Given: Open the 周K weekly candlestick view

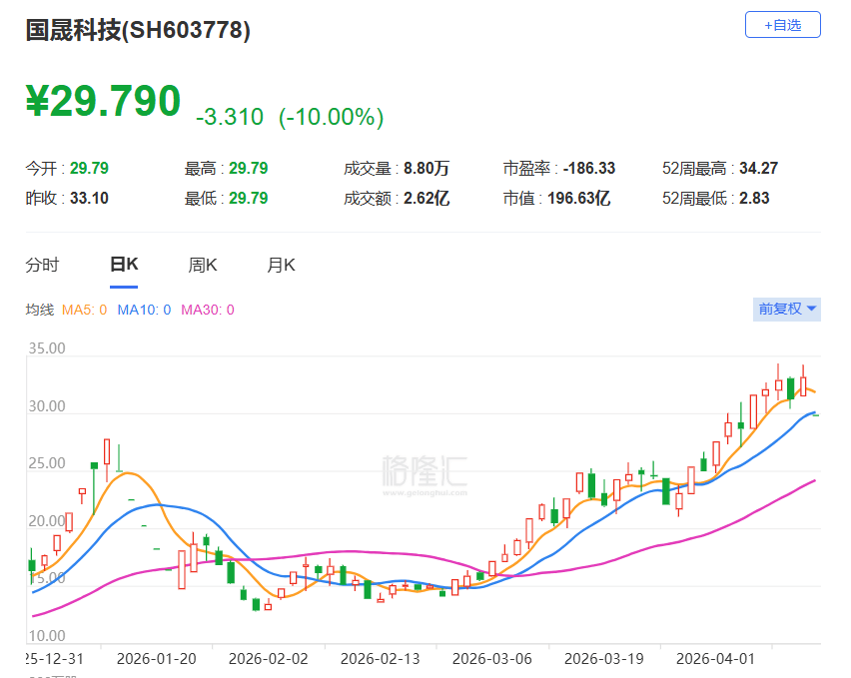Looking at the screenshot, I should coord(202,265).
